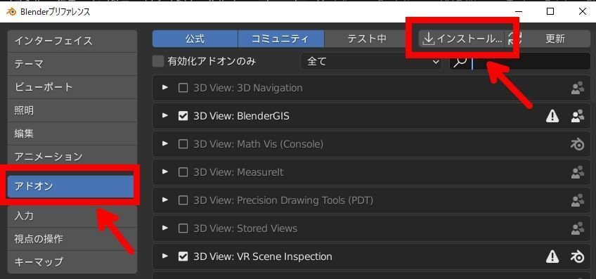The height and width of the screenshot is (279, 596).
Task: Toggle the テスト中 filter button
Action: click(x=367, y=39)
